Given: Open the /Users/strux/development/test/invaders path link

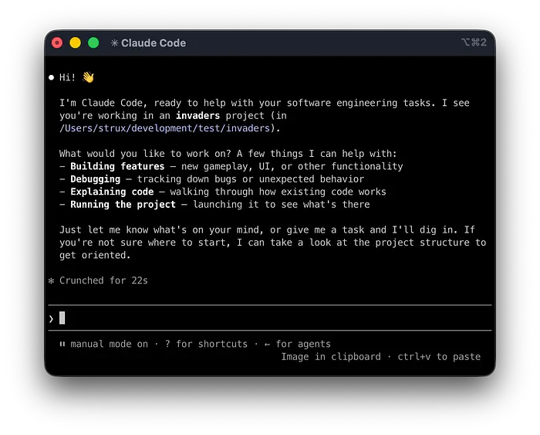Looking at the screenshot, I should point(164,128).
